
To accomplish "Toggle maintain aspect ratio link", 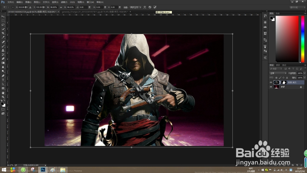I will [61, 7].
